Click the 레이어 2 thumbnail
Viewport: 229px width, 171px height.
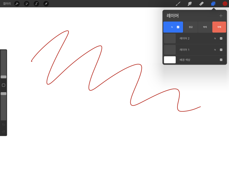(170, 38)
